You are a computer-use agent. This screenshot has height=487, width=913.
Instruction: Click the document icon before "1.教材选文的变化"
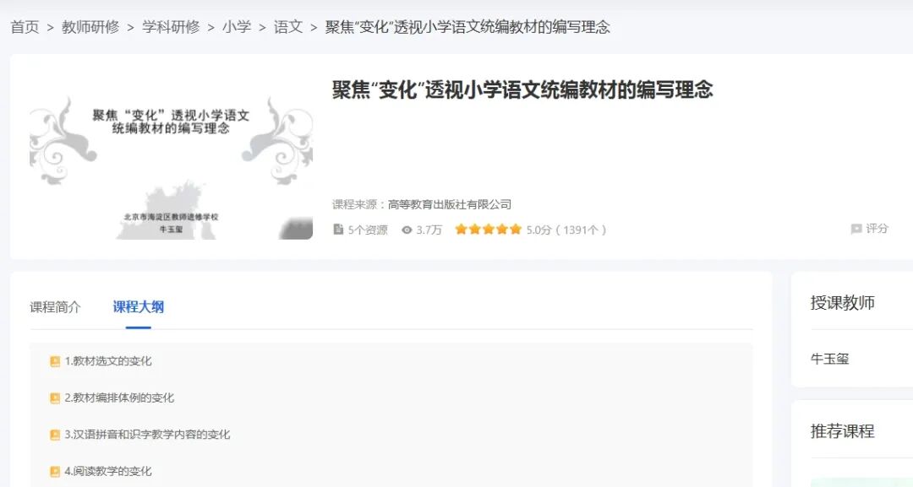click(54, 360)
